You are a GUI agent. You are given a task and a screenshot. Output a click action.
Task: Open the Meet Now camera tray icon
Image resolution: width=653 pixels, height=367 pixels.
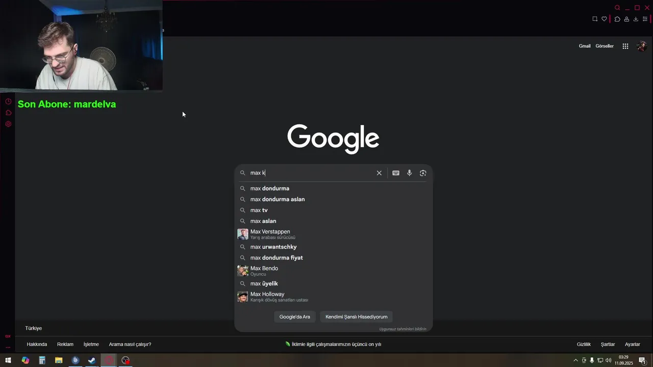(584, 360)
